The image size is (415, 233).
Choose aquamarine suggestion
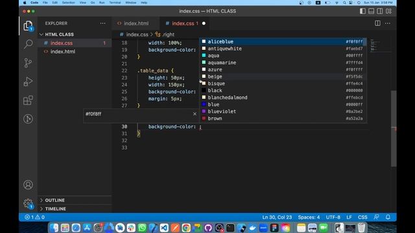[283, 63]
